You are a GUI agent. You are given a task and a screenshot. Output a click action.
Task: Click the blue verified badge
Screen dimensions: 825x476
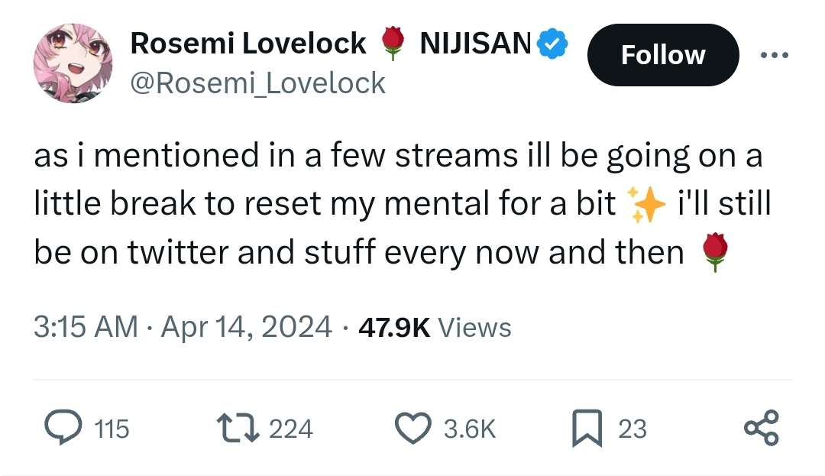click(552, 44)
